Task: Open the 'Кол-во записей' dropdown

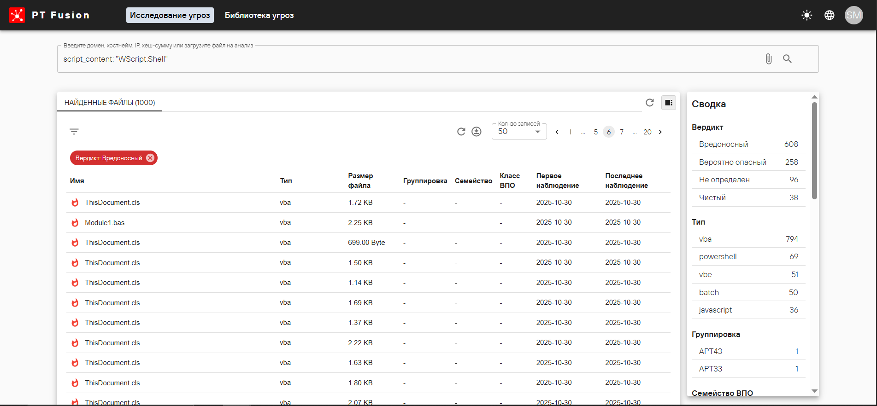Action: point(519,132)
